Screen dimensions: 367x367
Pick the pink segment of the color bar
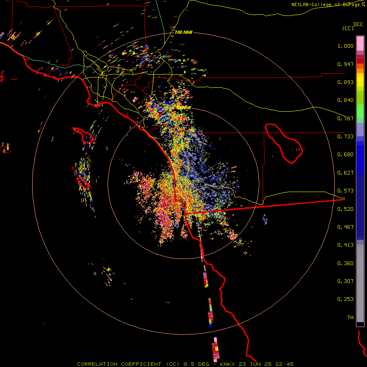tap(360, 44)
